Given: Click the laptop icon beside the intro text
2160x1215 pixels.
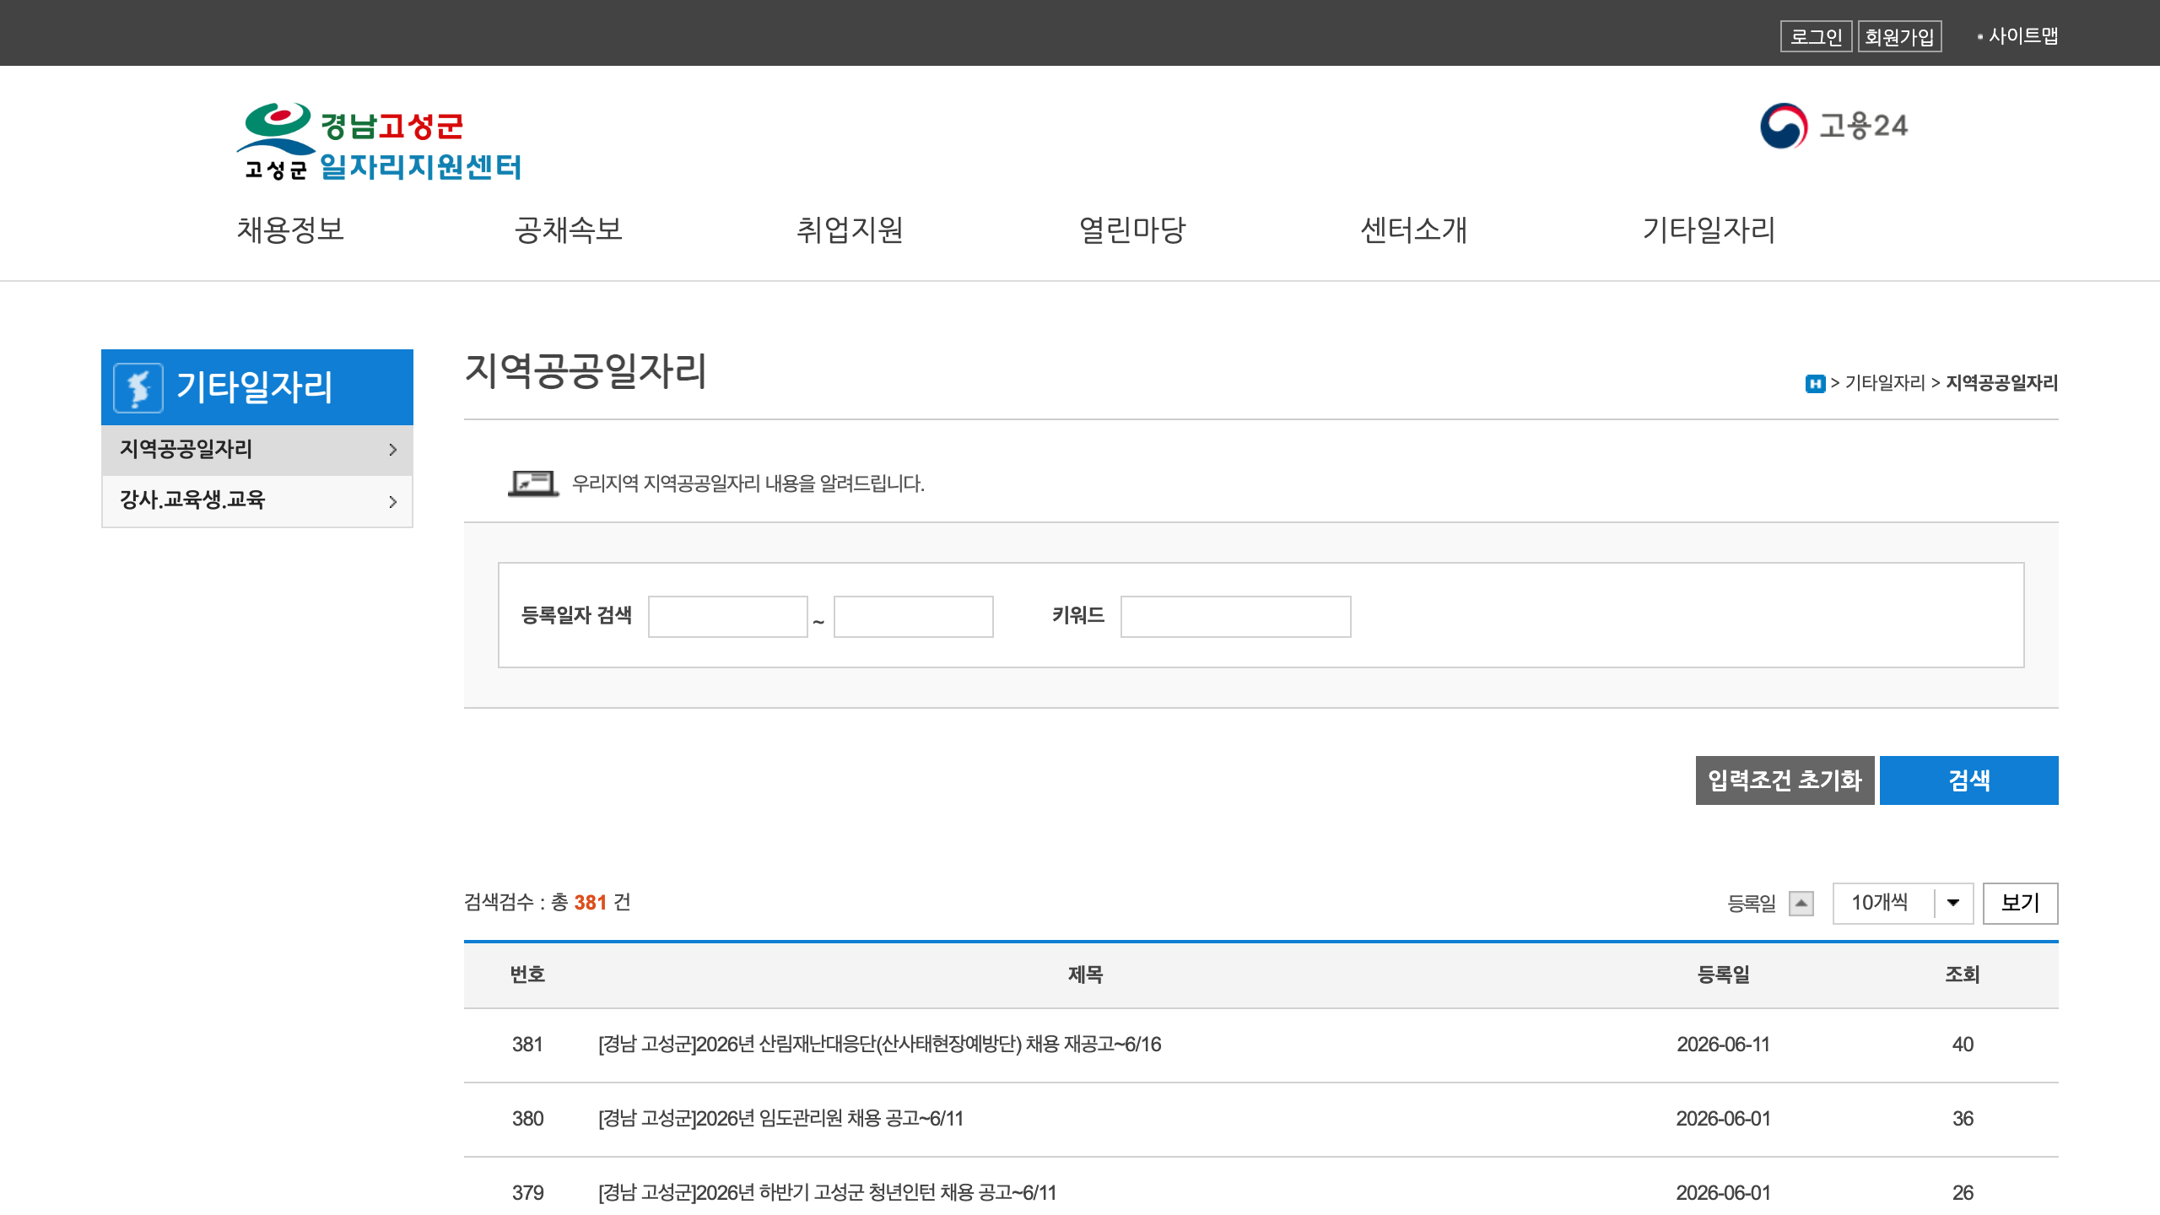Looking at the screenshot, I should click(533, 483).
